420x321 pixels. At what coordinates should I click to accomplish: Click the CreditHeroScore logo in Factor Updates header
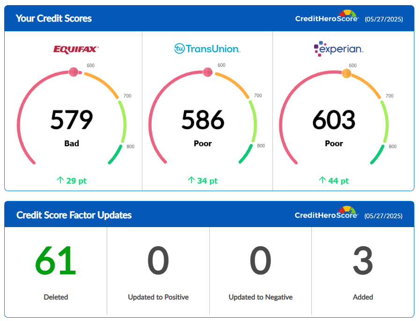(326, 213)
